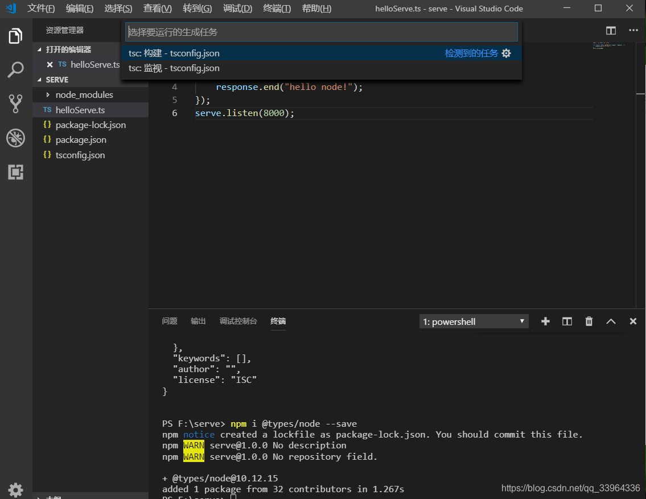Close helloServe.ts in open editors
The width and height of the screenshot is (646, 499).
pyautogui.click(x=50, y=65)
